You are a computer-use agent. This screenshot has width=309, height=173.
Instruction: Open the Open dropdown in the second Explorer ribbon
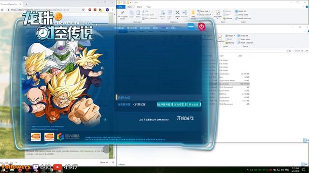tap(230, 36)
